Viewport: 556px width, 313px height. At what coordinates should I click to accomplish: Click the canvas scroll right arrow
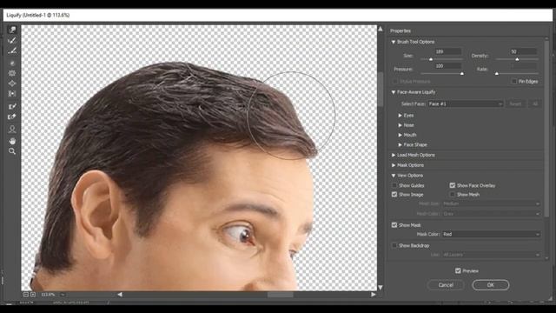coord(373,295)
